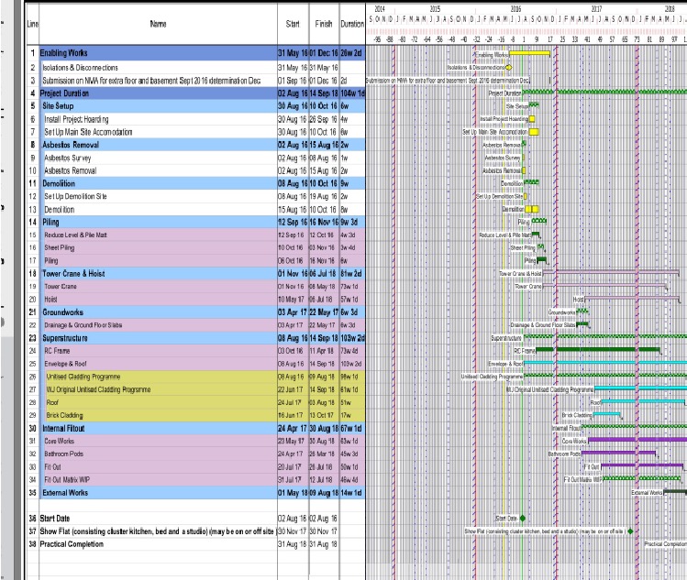Click the Show Flat milestone diamond marker
The height and width of the screenshot is (580, 687).
click(x=630, y=531)
